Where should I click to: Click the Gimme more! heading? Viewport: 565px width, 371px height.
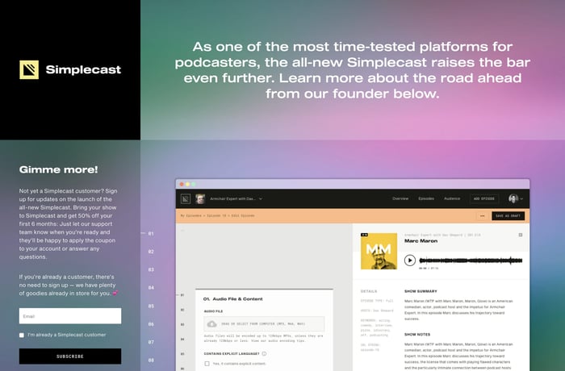[x=58, y=169]
